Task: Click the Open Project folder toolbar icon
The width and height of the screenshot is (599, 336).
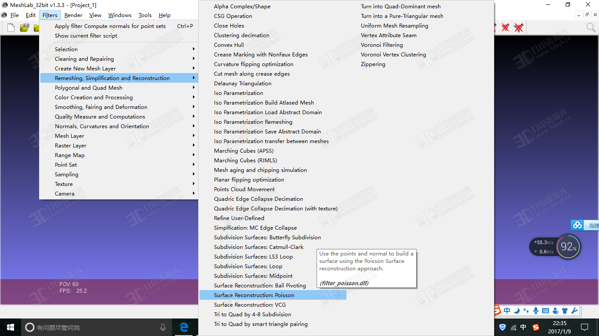Action: click(x=25, y=28)
